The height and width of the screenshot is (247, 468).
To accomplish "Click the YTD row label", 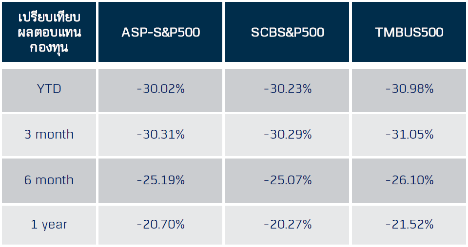I will [49, 89].
